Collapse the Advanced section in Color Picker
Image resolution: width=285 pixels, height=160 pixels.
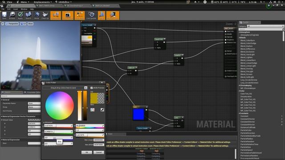44,122
